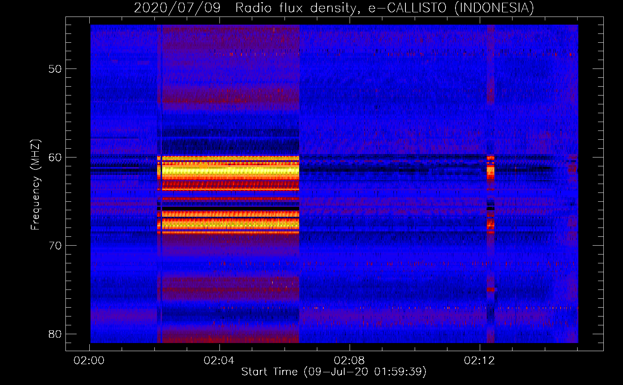Click the '70' frequency tick label
Screen dimensions: 623x385
click(55, 246)
